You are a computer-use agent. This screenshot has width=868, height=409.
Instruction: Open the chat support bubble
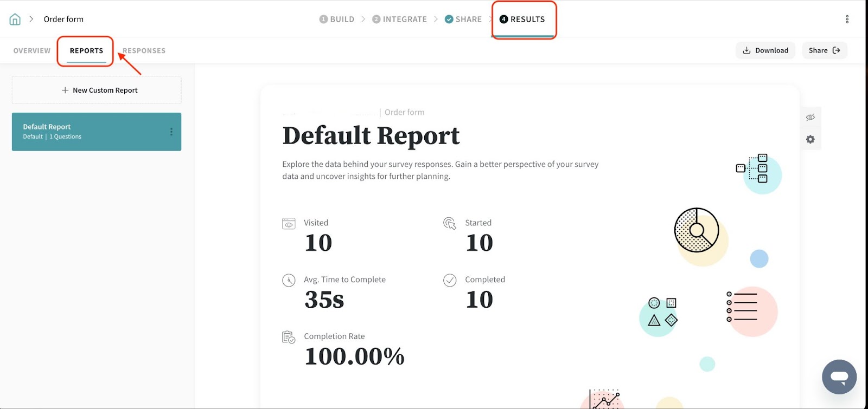(839, 376)
